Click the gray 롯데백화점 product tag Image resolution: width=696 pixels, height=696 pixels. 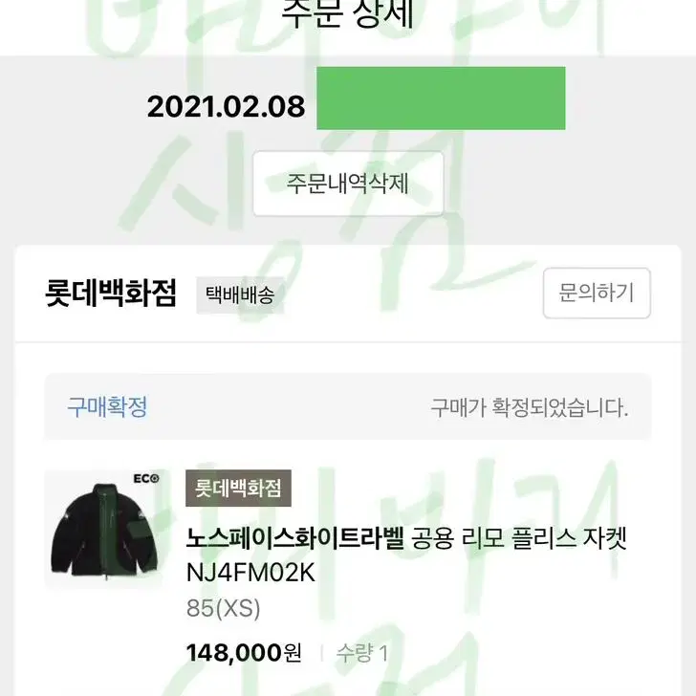click(x=238, y=489)
